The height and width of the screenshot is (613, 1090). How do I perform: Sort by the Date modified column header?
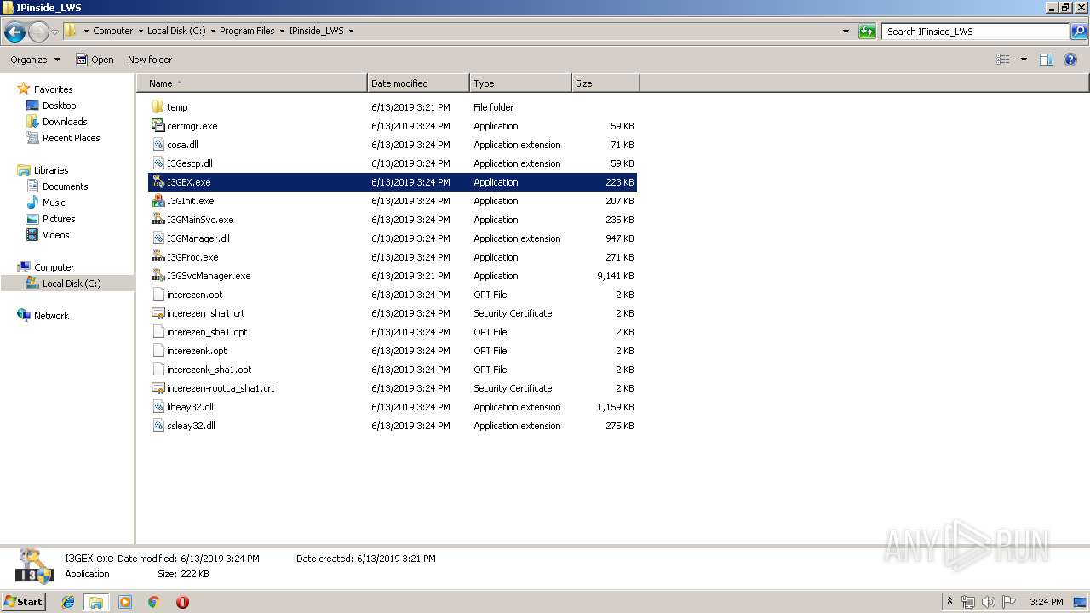418,83
